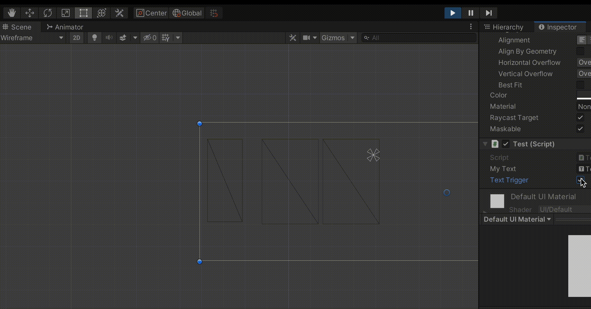Switch to the Hierarchy tab
591x309 pixels.
[x=504, y=27]
